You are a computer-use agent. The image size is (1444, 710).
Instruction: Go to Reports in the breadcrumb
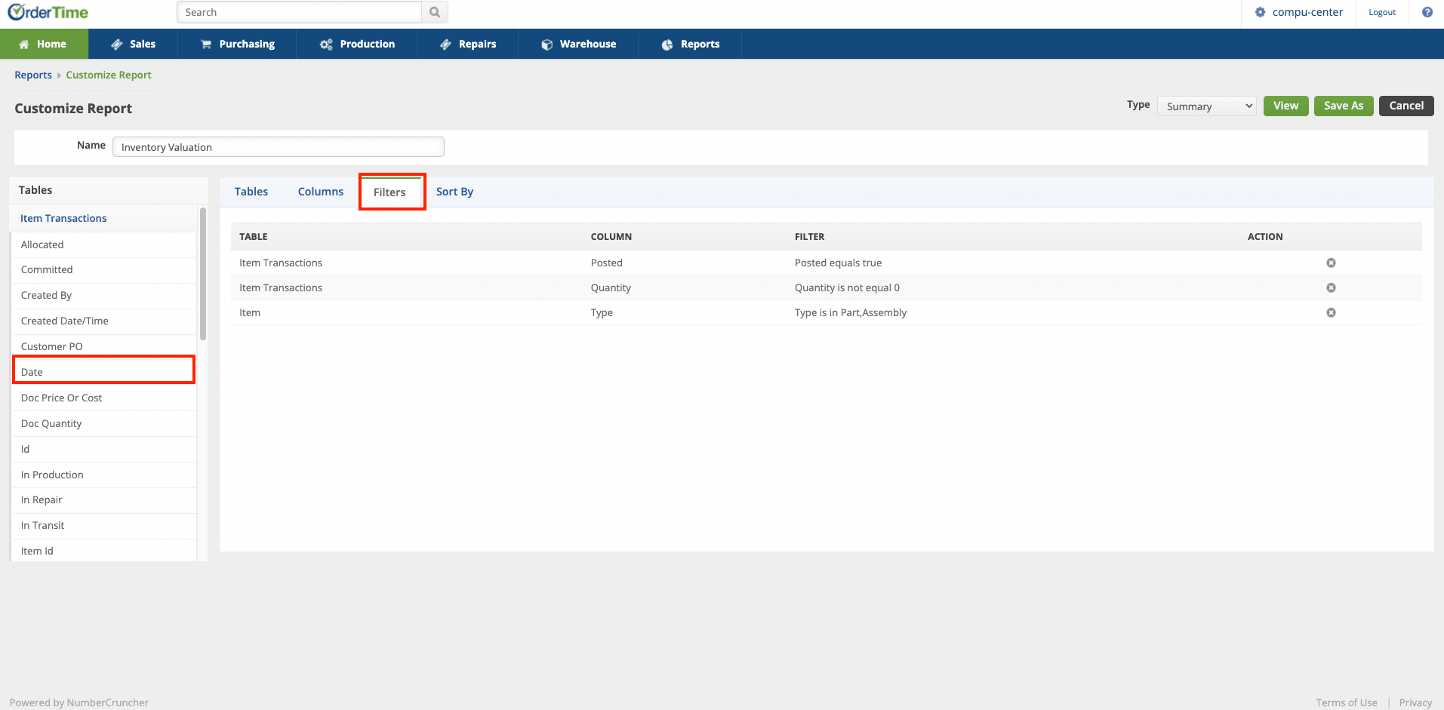(x=33, y=75)
